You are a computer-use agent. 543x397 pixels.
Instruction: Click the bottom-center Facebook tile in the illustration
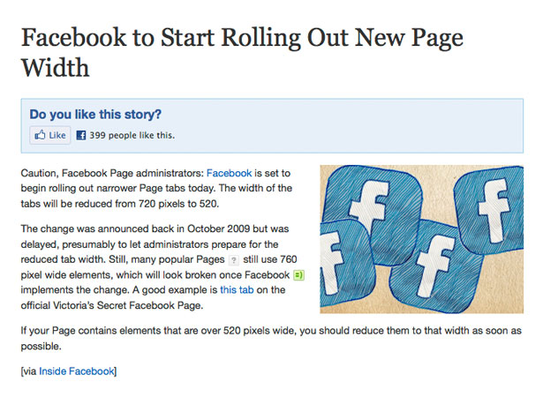click(434, 266)
